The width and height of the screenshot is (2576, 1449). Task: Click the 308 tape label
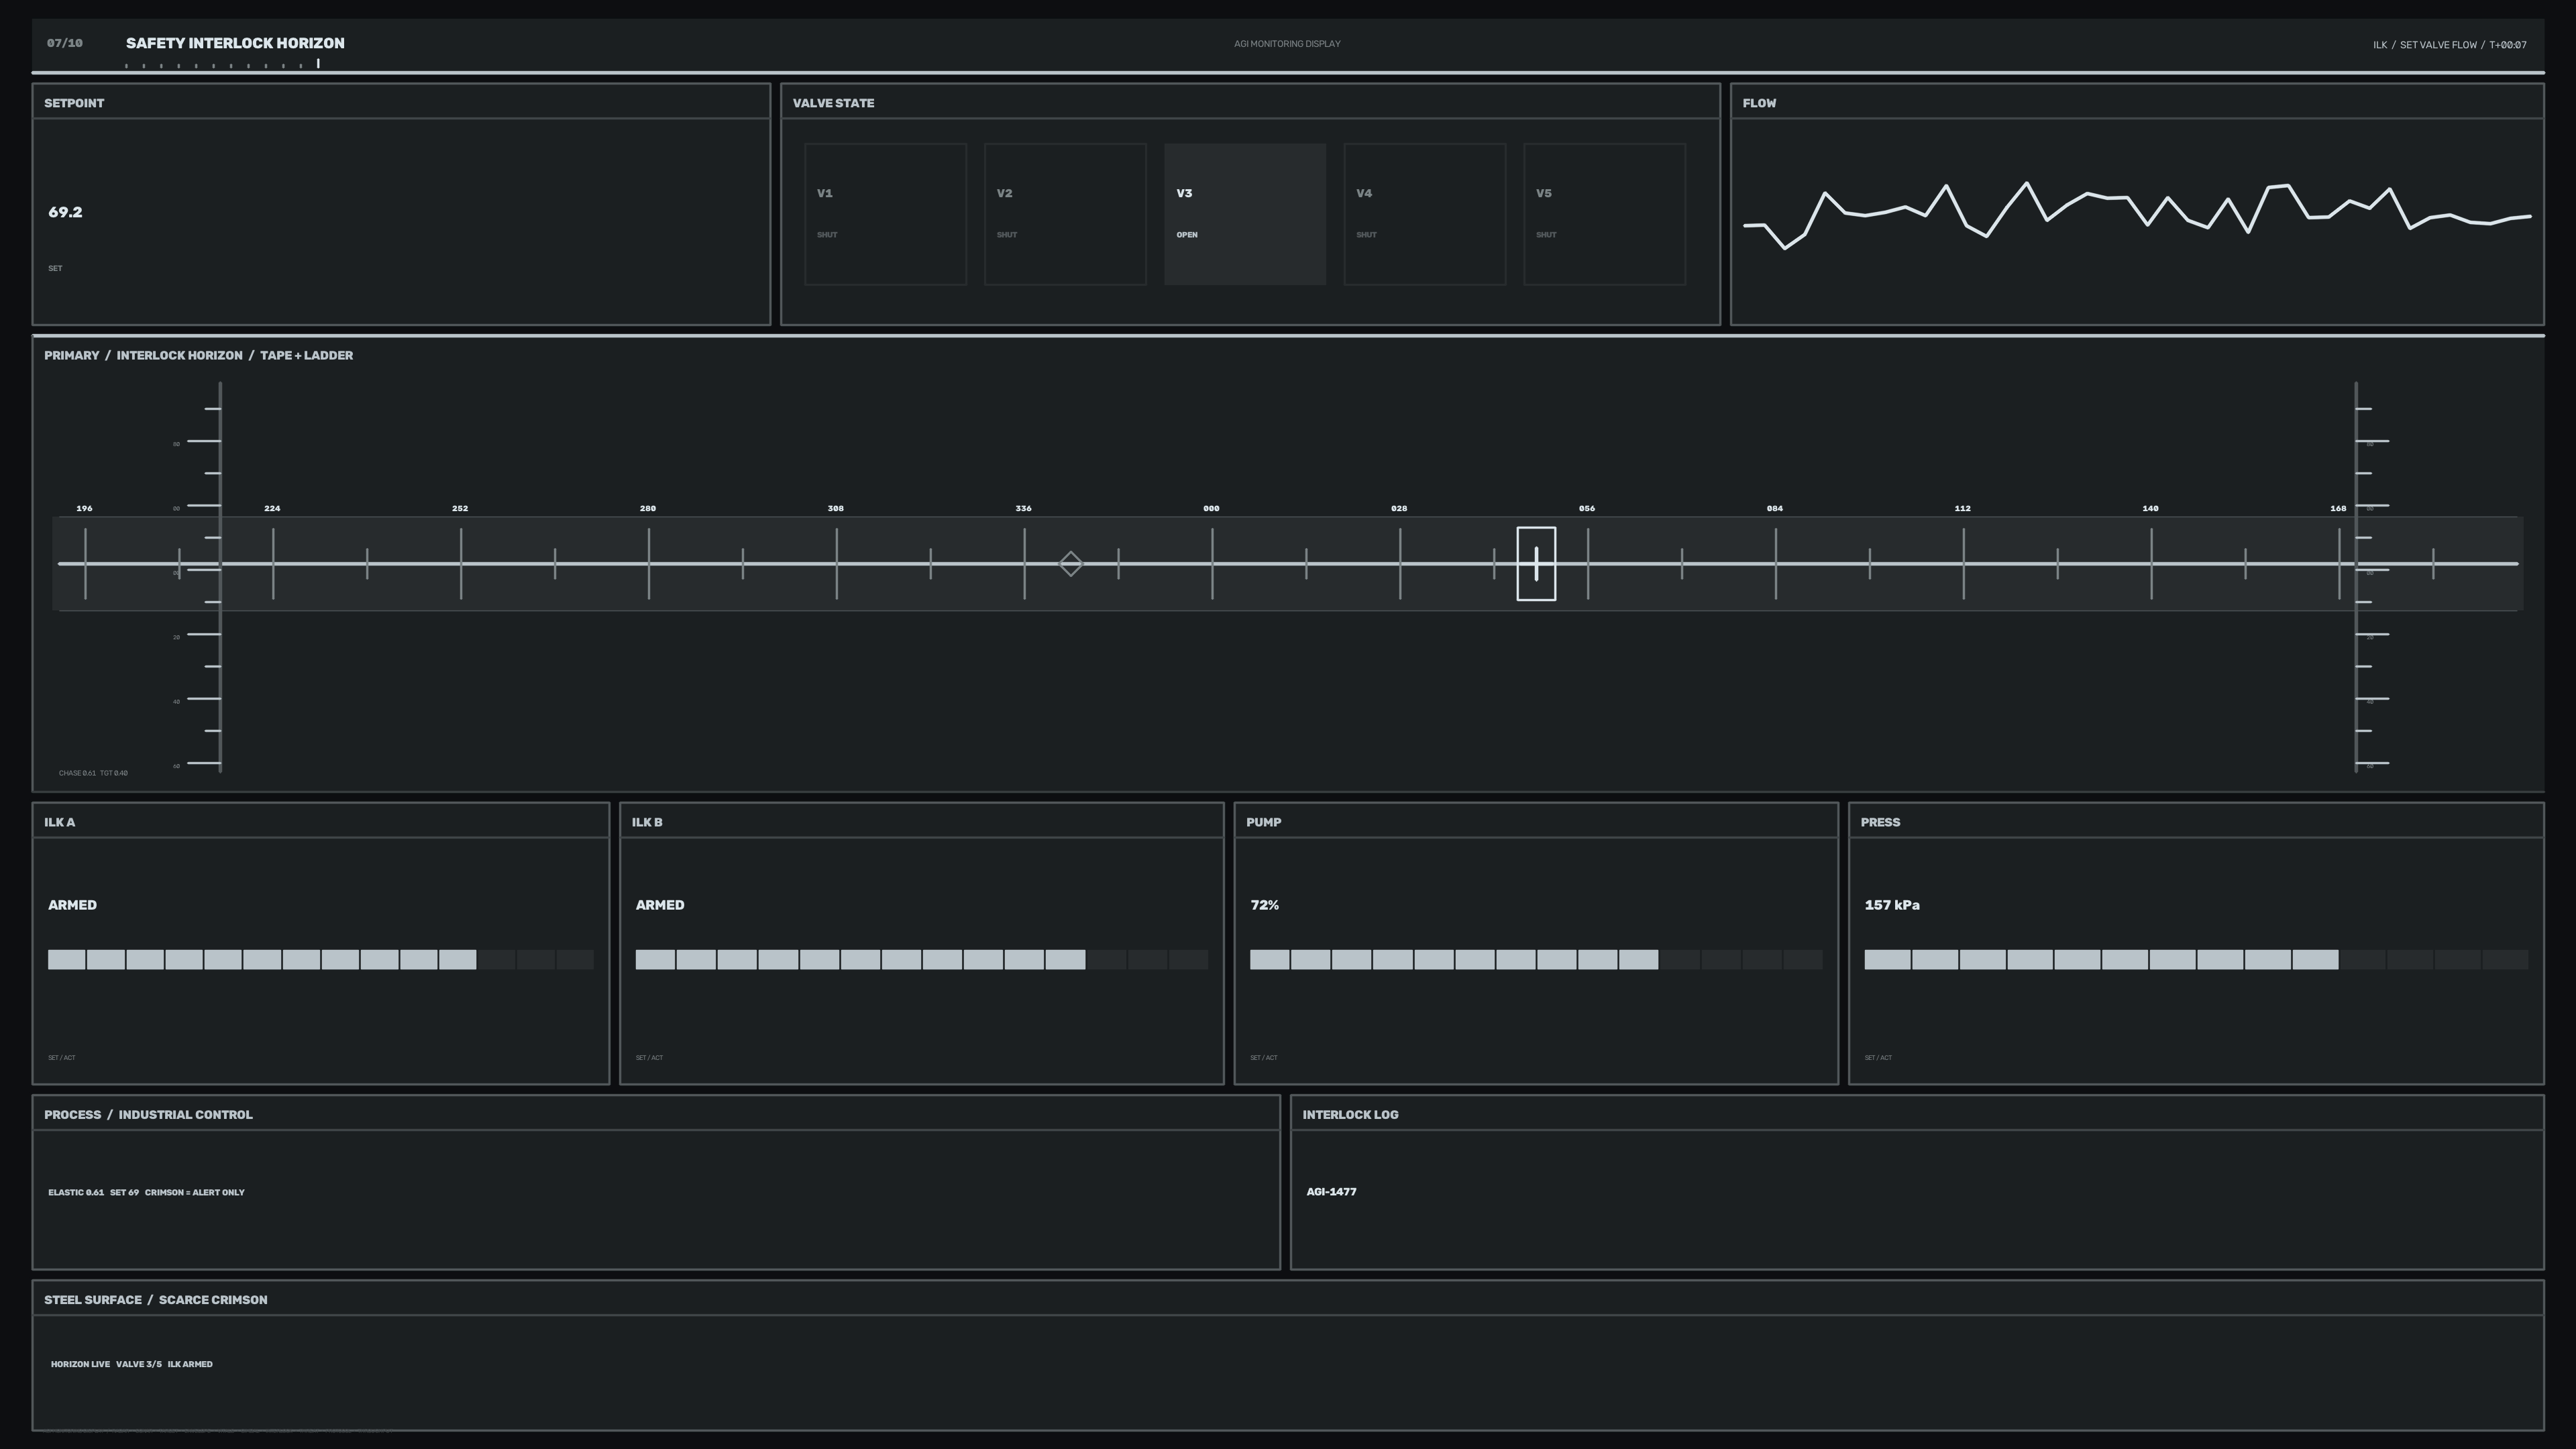836,508
